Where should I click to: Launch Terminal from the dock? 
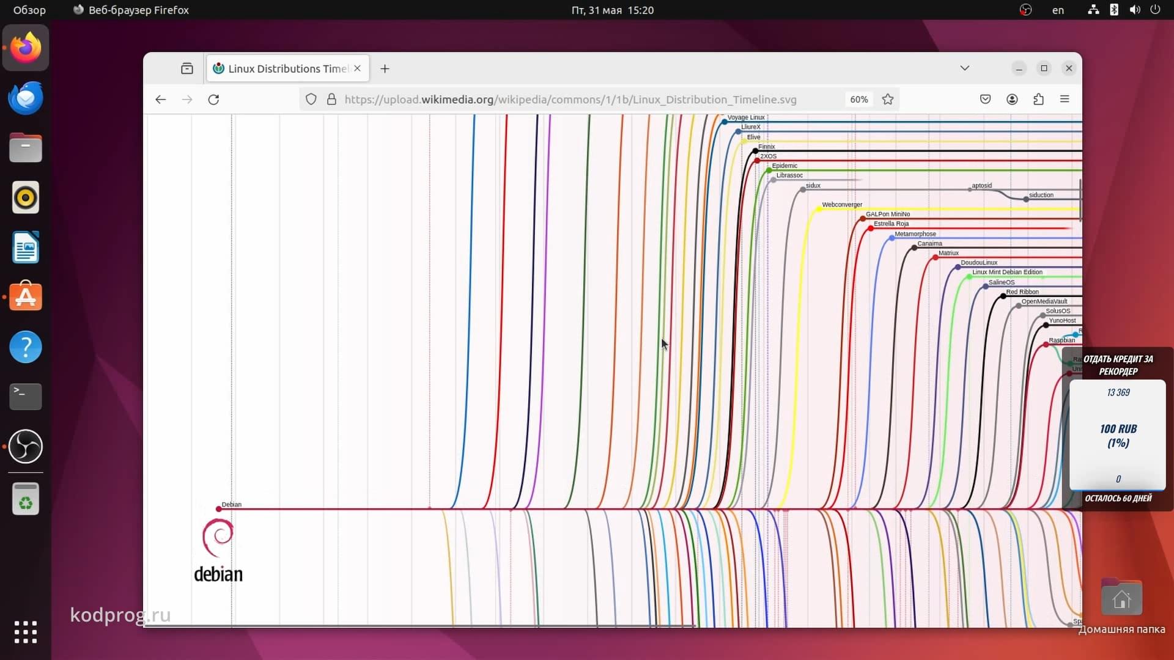point(26,397)
